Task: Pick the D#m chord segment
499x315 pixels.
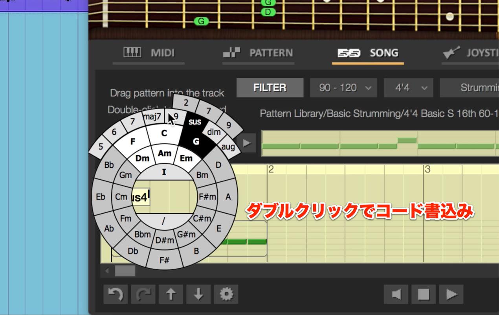Action: click(x=164, y=240)
